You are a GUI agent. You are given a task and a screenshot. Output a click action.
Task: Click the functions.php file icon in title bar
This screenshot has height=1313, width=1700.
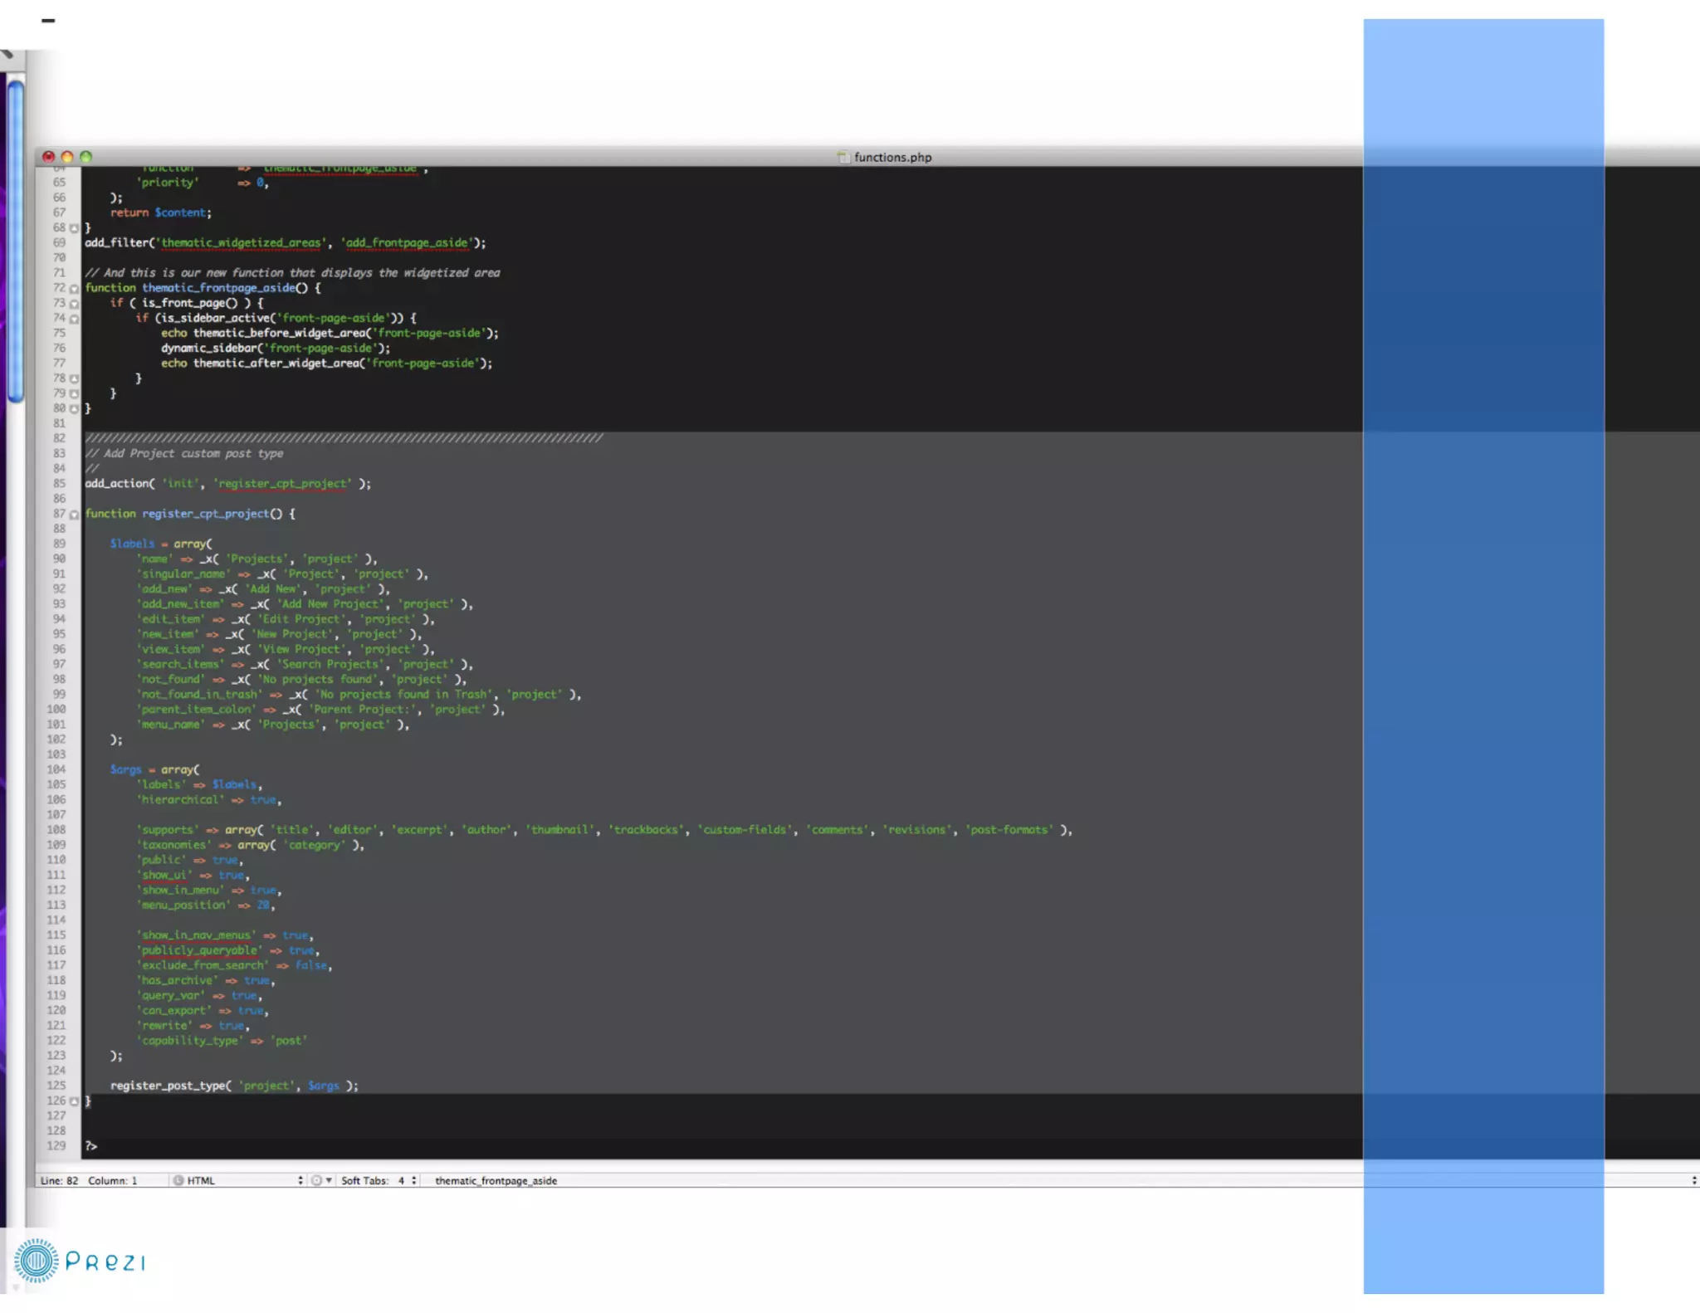point(843,157)
